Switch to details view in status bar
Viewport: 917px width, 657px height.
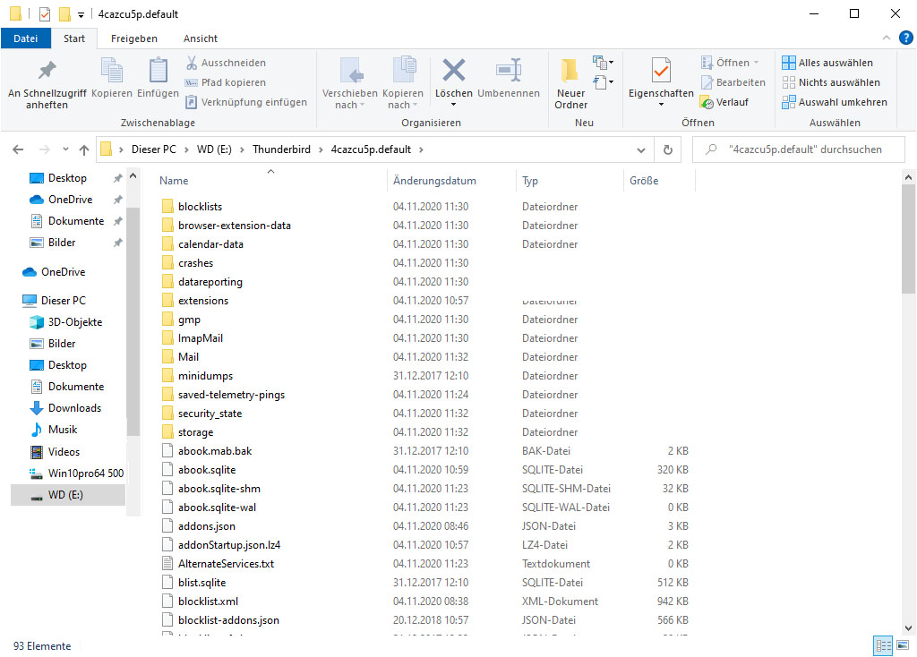[x=882, y=645]
